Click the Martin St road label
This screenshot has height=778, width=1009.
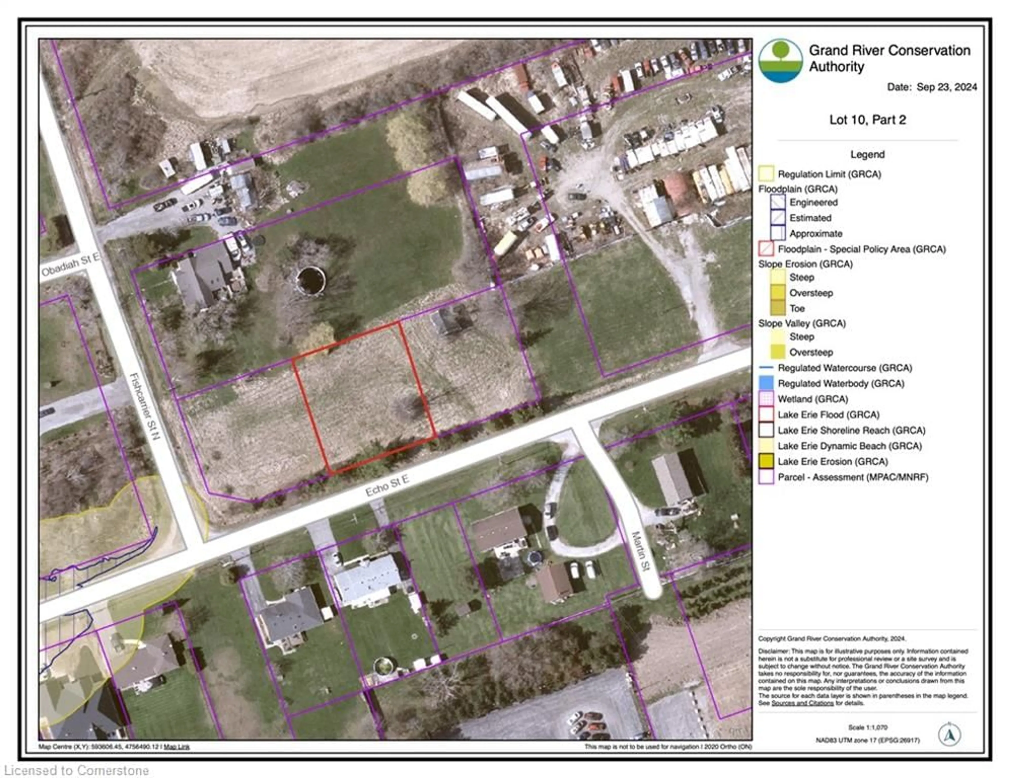tap(641, 551)
